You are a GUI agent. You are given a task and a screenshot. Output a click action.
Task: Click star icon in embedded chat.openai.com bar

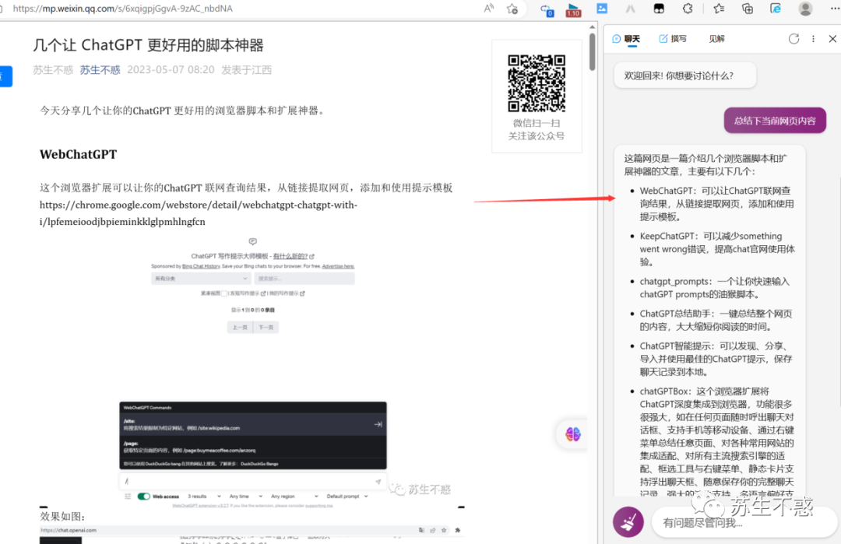[x=444, y=530]
